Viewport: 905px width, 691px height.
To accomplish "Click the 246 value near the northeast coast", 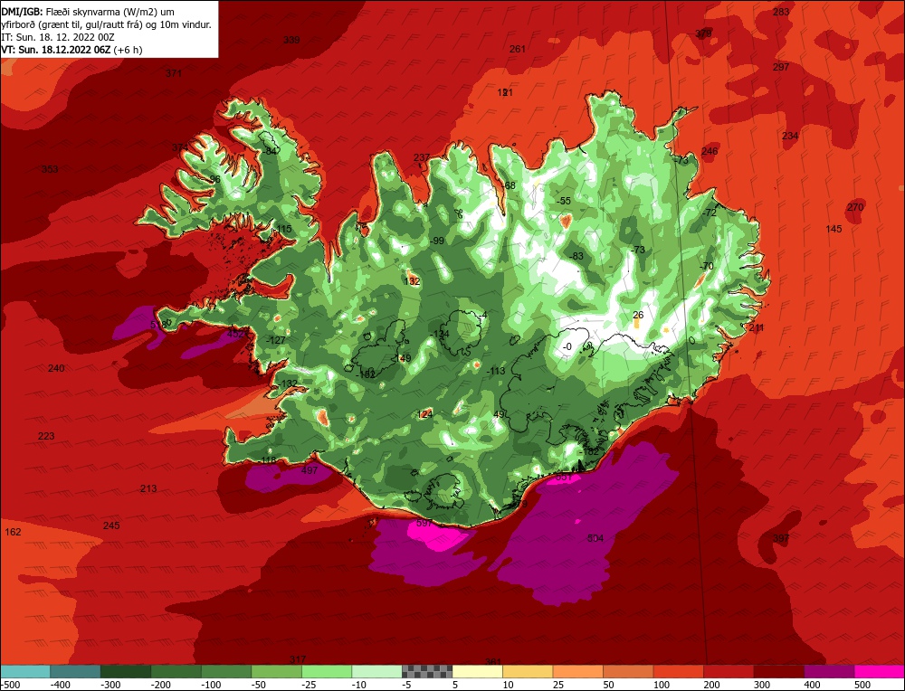I will pos(710,151).
